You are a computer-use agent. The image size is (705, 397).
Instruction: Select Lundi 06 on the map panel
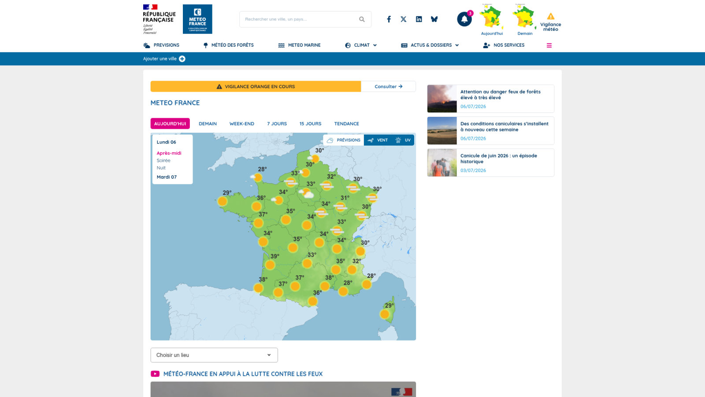point(166,142)
